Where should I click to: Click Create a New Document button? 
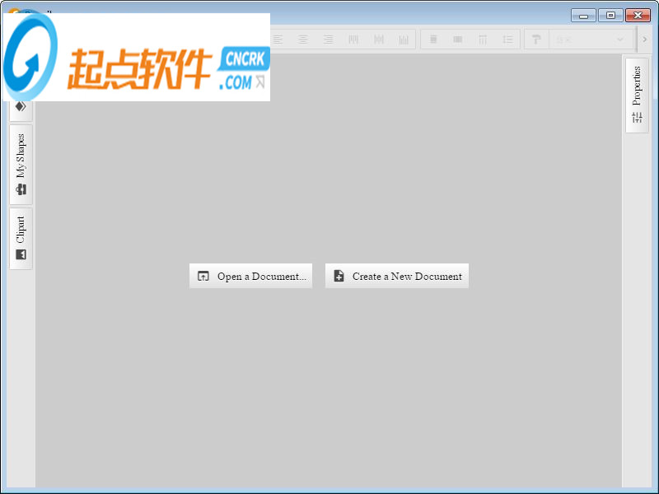(397, 276)
